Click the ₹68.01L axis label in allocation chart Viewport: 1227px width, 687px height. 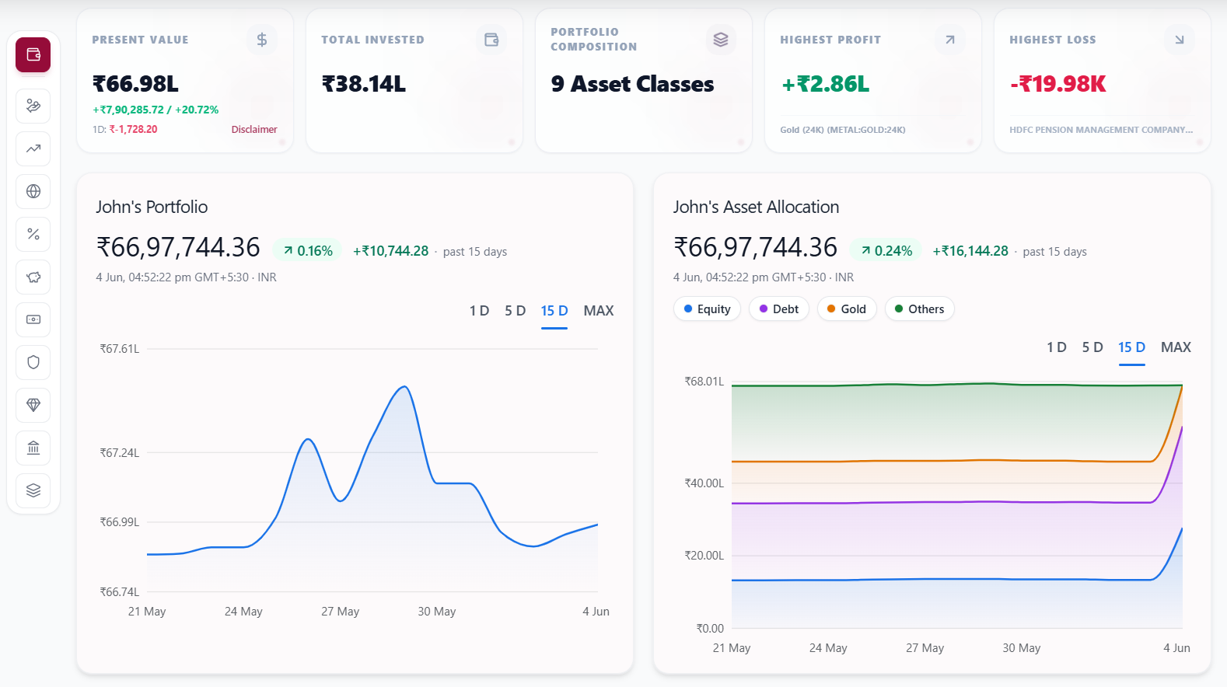pyautogui.click(x=704, y=382)
